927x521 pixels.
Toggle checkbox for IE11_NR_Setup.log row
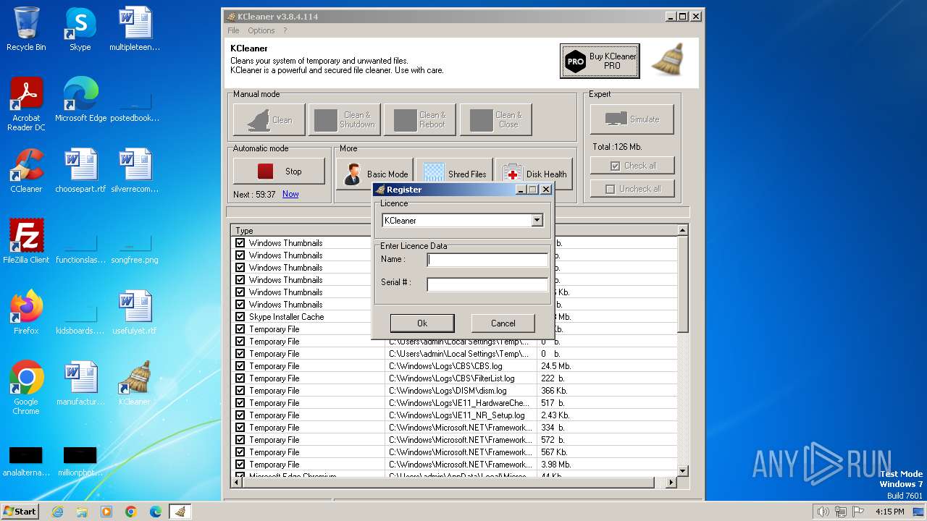240,415
